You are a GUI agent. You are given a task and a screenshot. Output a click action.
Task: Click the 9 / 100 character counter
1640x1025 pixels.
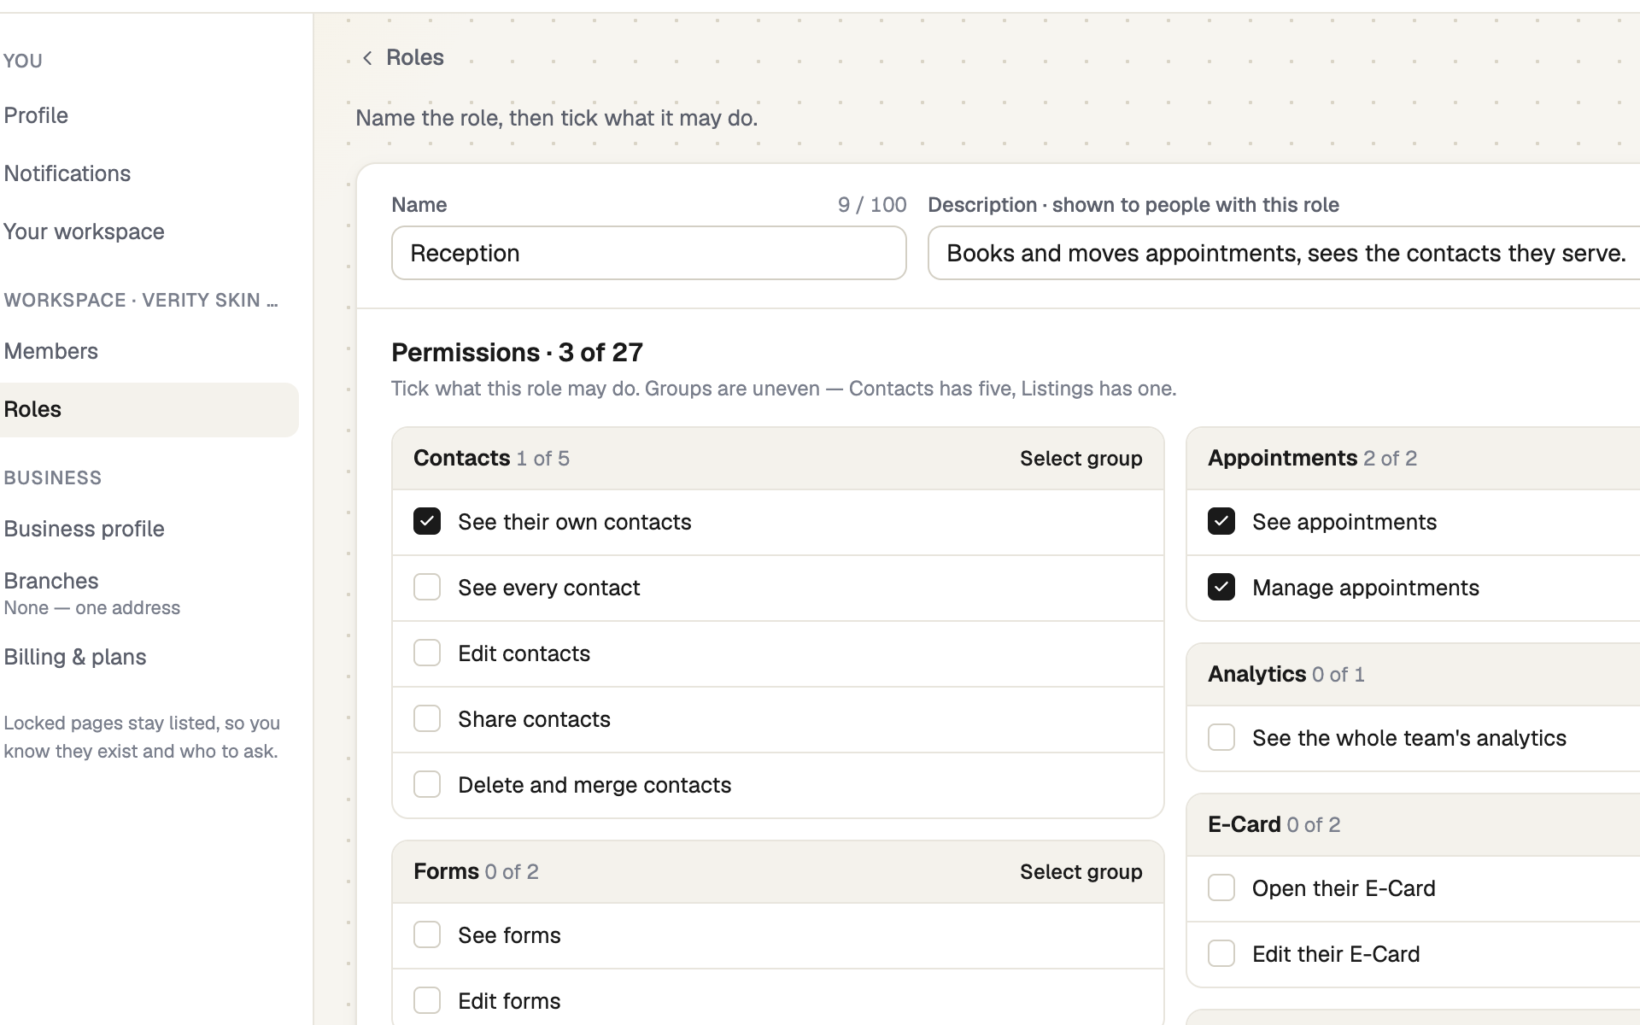click(872, 205)
